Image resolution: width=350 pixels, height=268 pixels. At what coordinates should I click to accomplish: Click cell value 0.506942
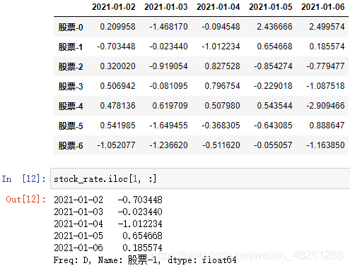click(x=117, y=86)
